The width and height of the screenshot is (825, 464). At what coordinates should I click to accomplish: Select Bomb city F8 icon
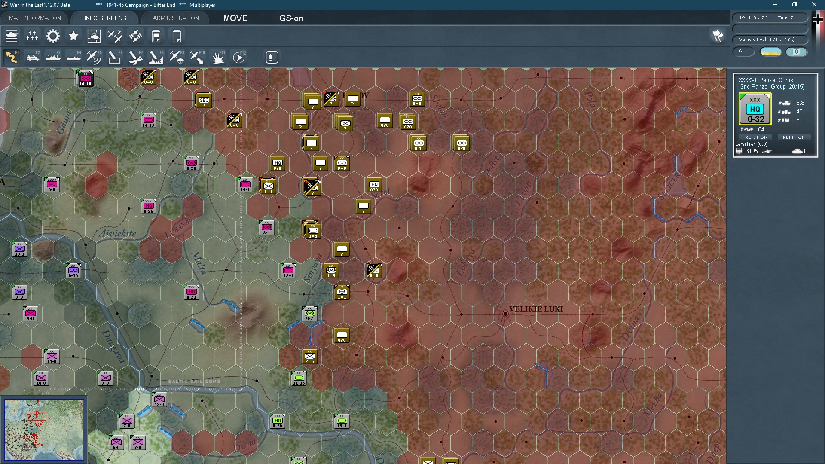156,57
